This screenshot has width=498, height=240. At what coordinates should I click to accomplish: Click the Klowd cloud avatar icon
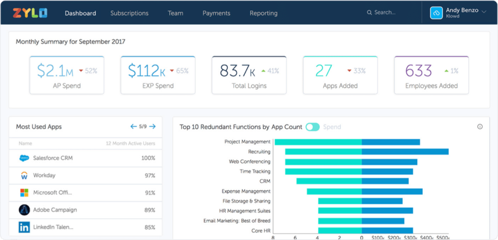pyautogui.click(x=436, y=13)
